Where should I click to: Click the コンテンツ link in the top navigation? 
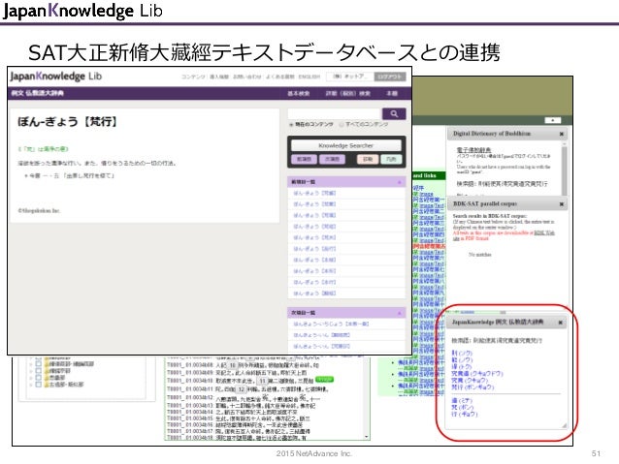(x=193, y=77)
